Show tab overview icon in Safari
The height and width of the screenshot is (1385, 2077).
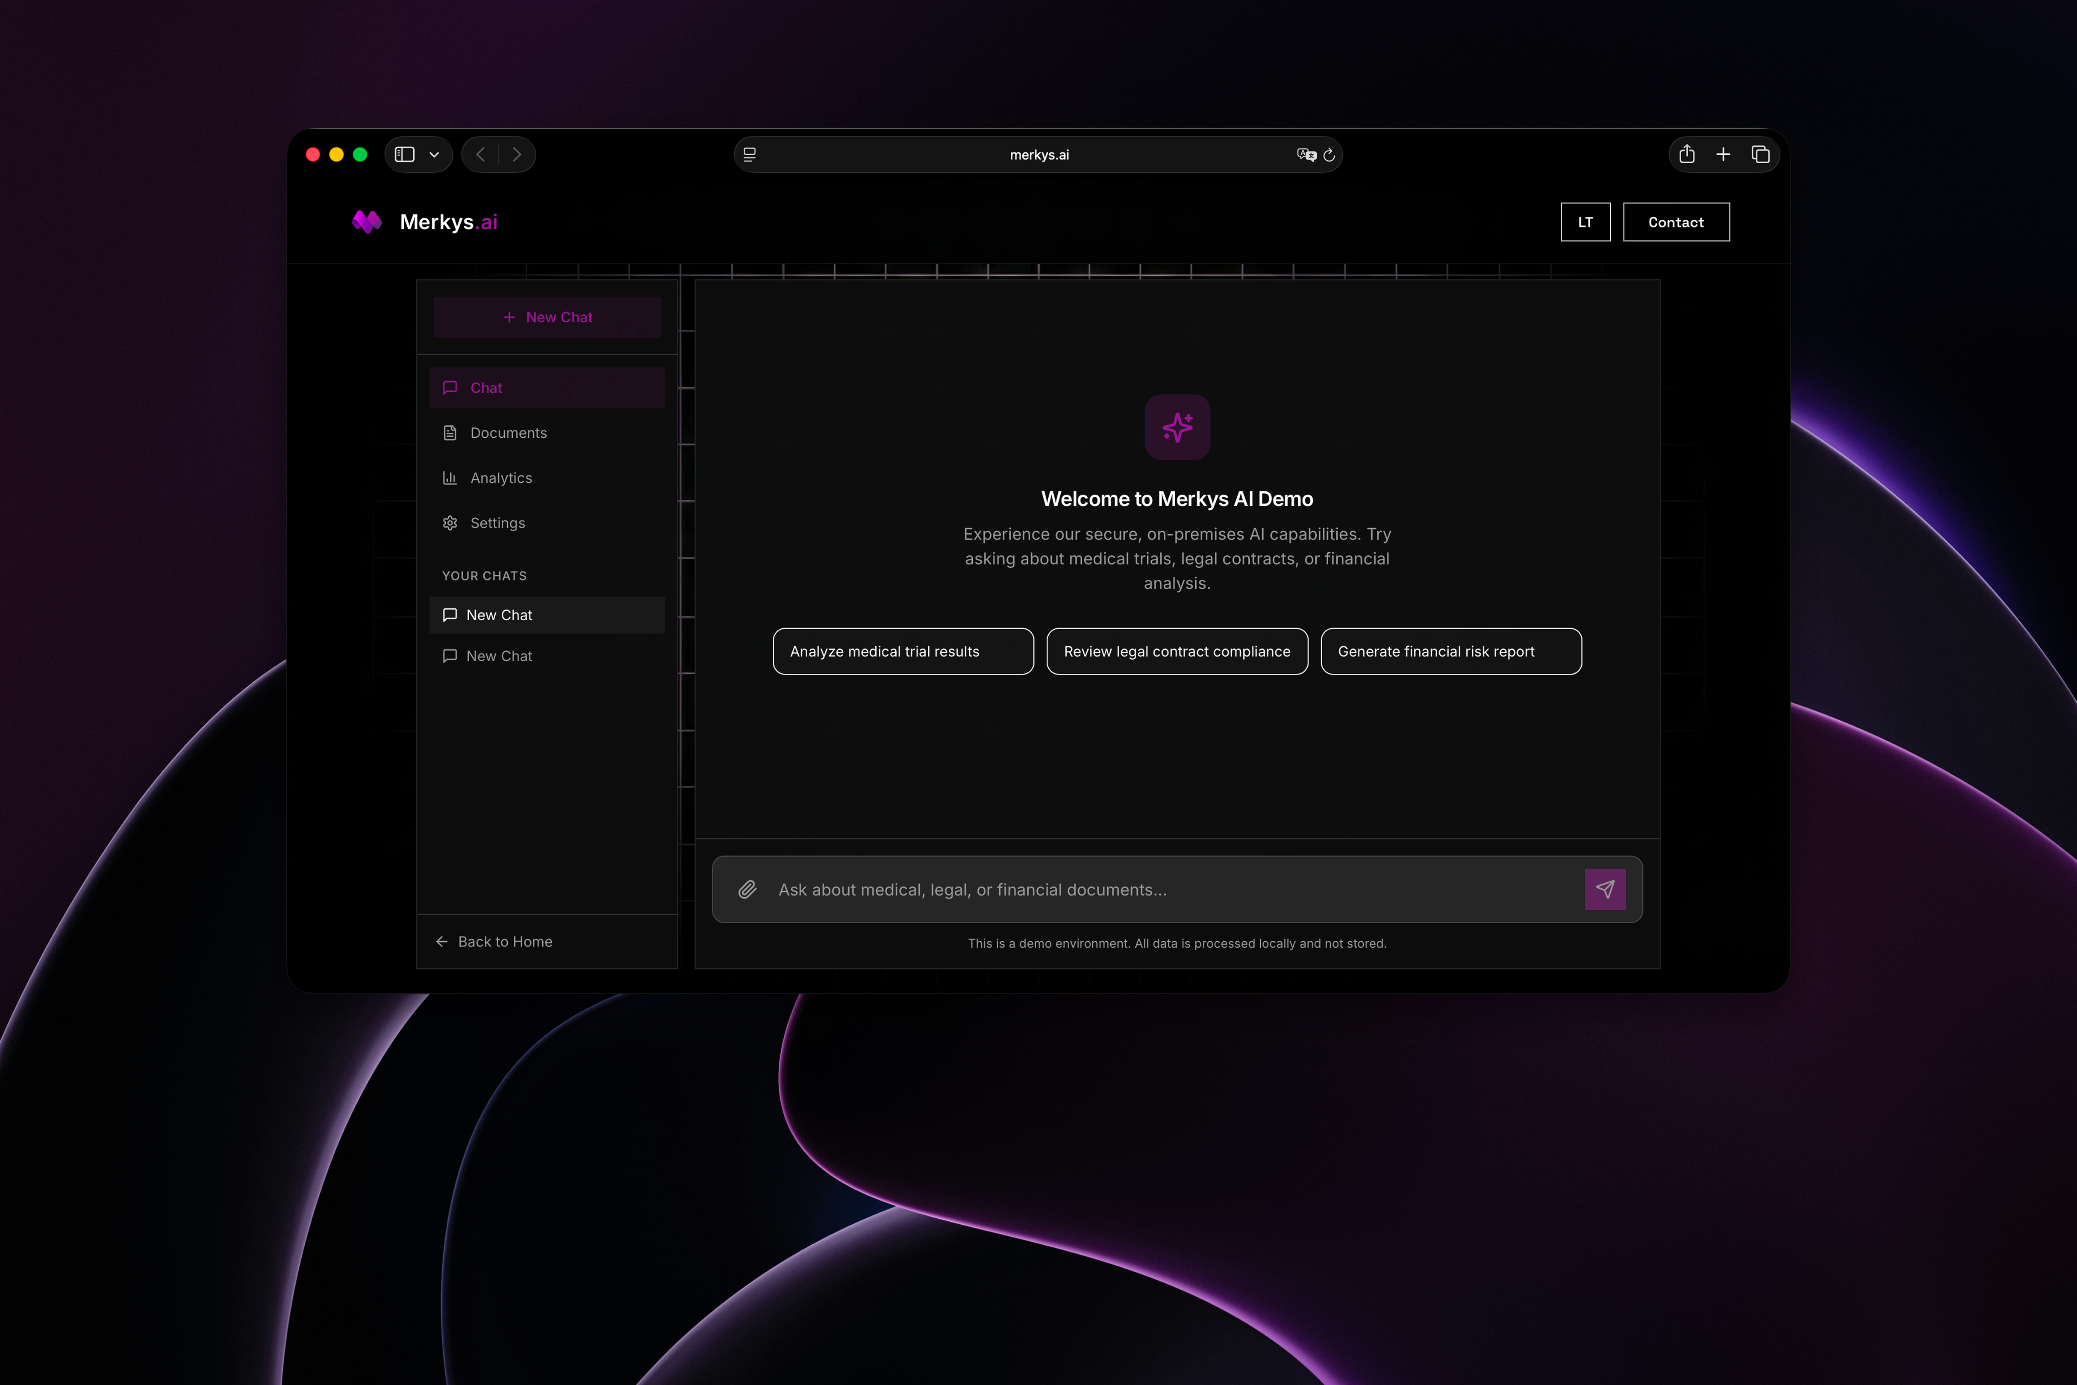point(1760,155)
